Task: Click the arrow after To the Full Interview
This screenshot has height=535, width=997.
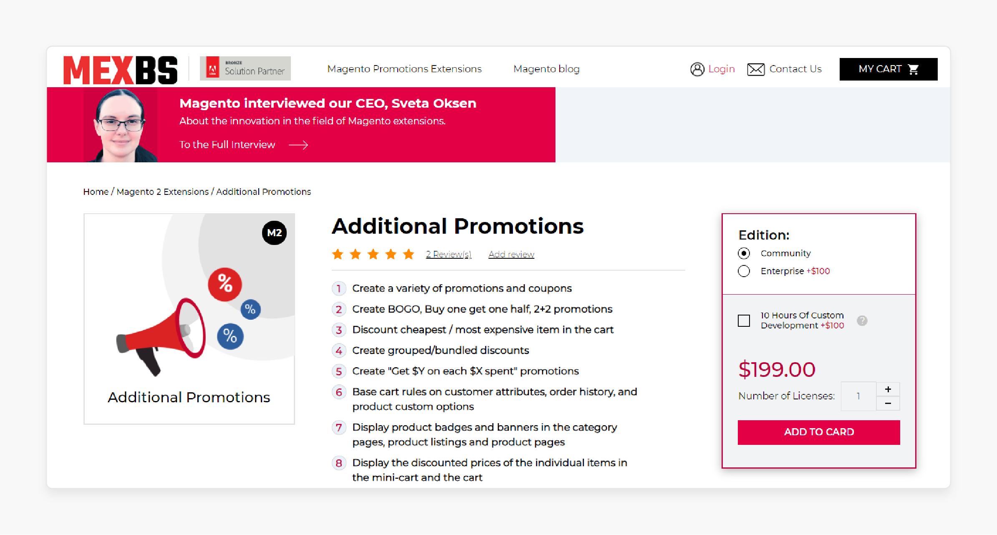Action: coord(298,145)
